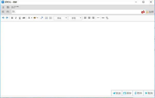Insert a hyperlink

[103, 18]
